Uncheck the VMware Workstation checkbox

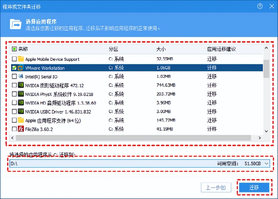pos(15,68)
